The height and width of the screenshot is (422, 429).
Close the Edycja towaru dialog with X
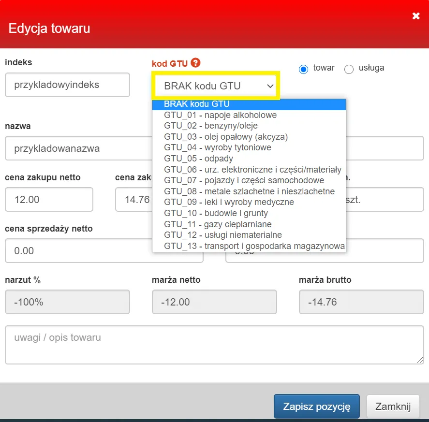tap(415, 16)
